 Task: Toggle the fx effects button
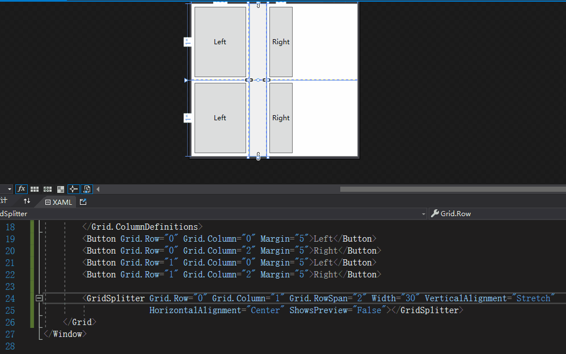click(22, 189)
